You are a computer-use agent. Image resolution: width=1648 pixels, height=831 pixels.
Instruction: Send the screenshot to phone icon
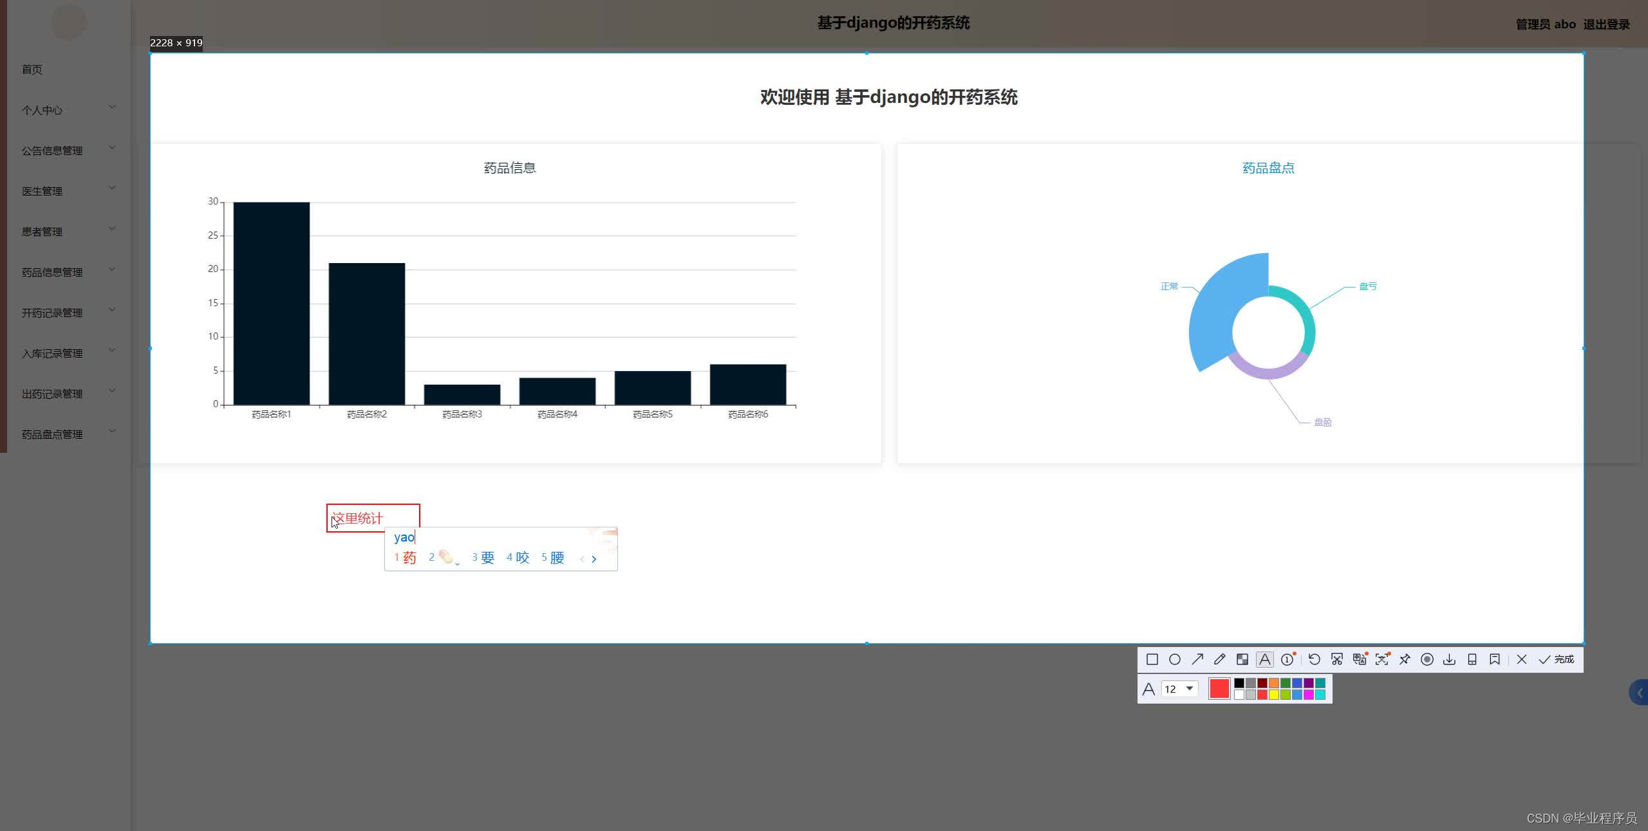pyautogui.click(x=1472, y=659)
